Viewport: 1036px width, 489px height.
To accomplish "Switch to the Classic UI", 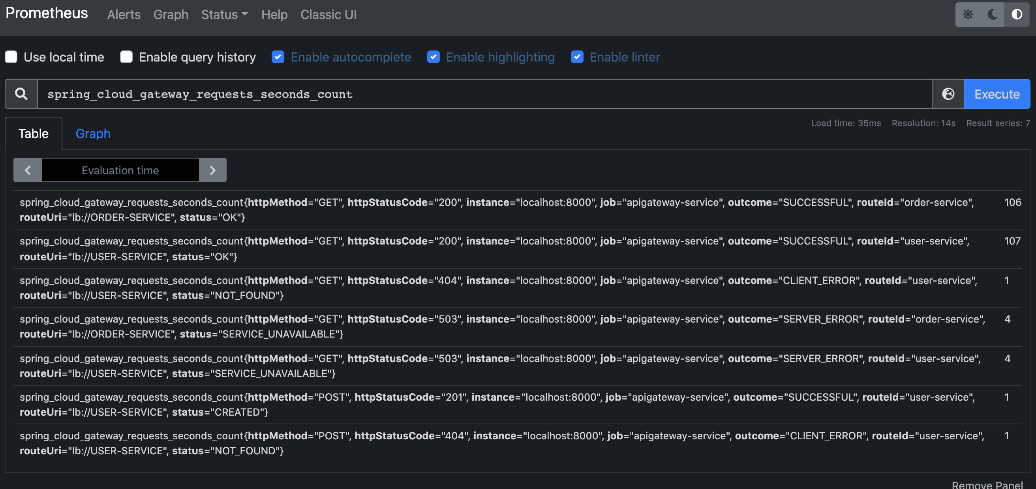I will (x=328, y=15).
